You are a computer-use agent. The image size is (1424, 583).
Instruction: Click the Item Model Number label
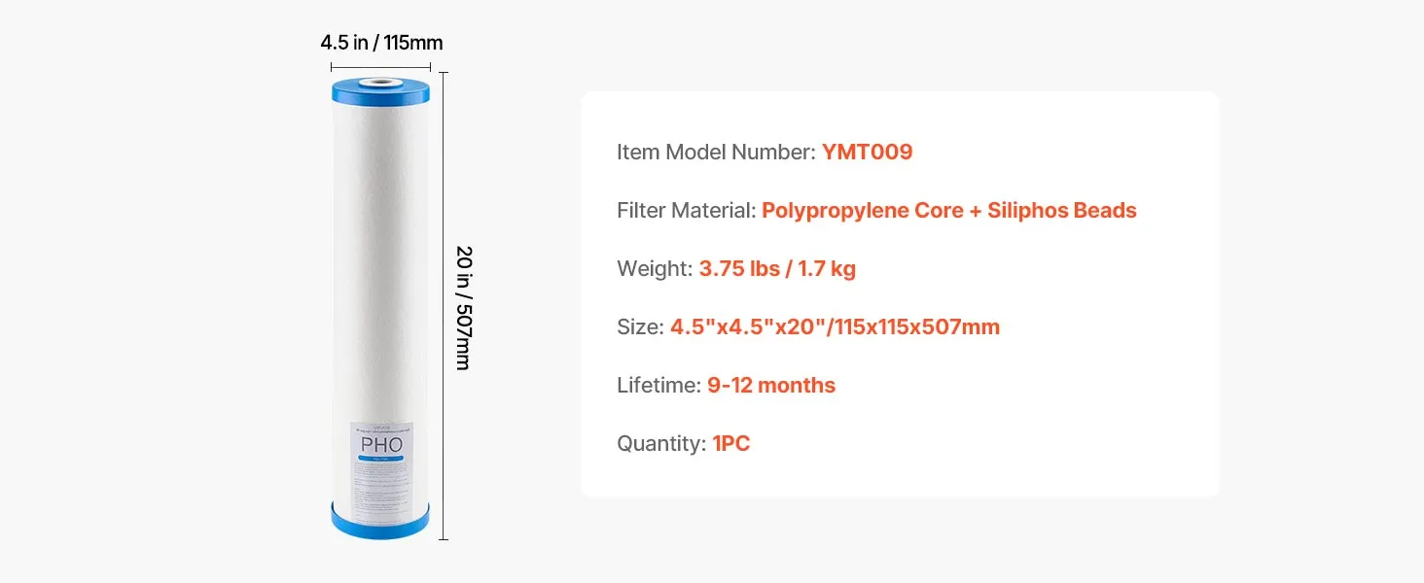716,152
